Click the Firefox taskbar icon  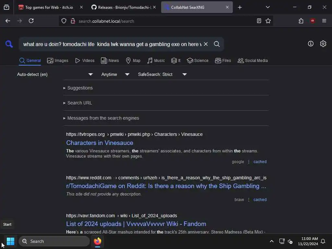click(98, 241)
